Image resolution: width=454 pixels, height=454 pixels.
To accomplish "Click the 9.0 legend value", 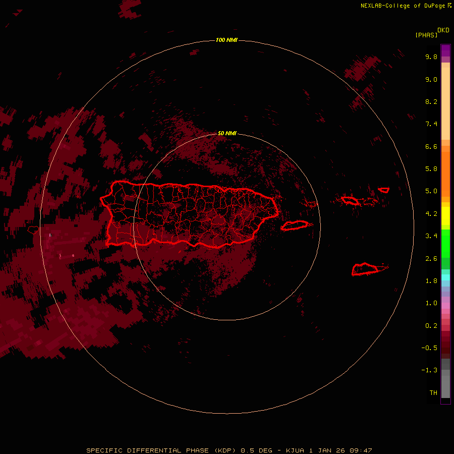I will (x=431, y=79).
